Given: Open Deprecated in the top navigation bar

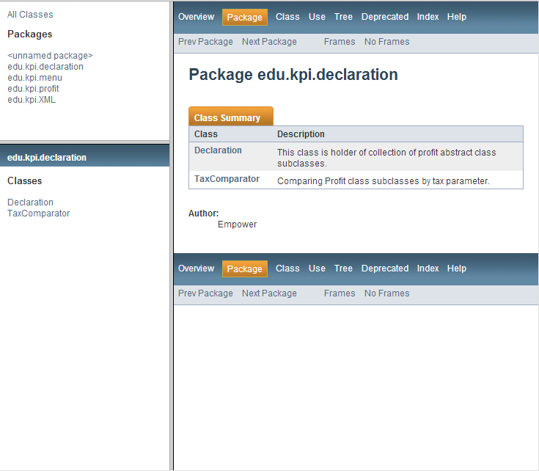Looking at the screenshot, I should coord(385,17).
